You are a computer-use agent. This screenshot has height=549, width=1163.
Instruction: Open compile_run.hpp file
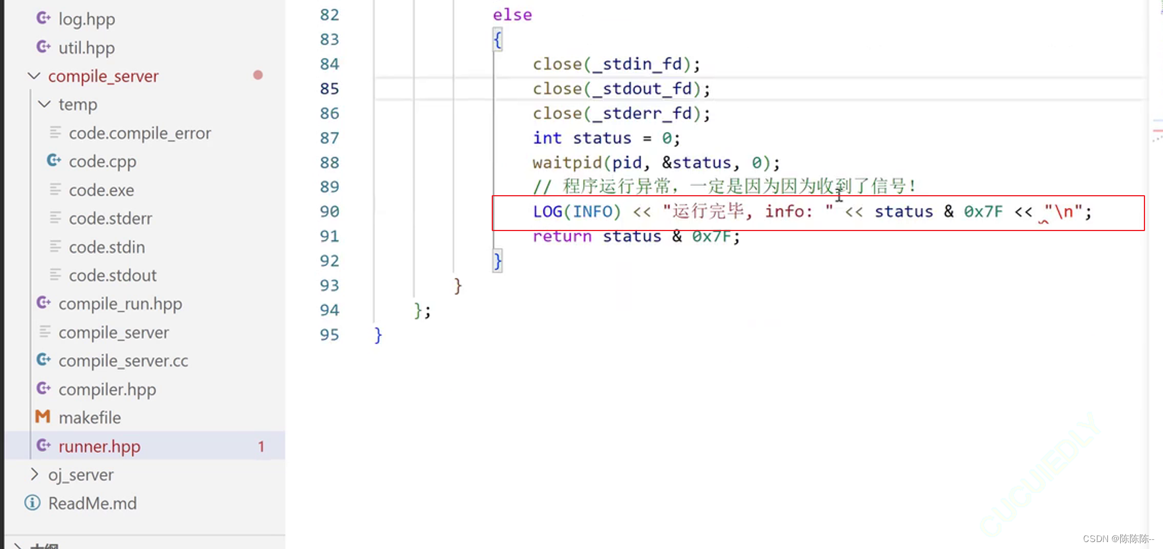point(120,303)
